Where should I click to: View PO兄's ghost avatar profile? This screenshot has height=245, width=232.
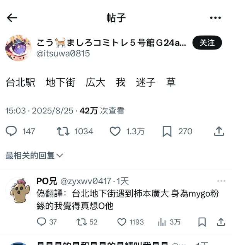click(19, 190)
